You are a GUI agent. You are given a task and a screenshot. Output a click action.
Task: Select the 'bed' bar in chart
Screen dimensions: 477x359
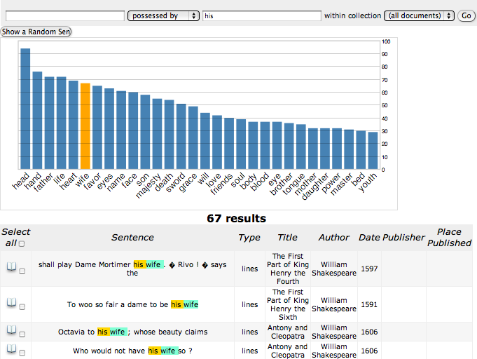[361, 150]
